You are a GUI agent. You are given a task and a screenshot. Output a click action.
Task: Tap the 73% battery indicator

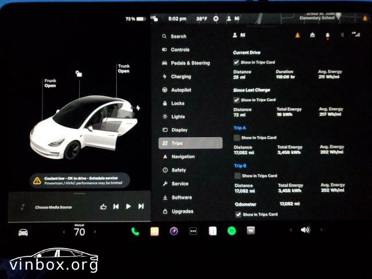click(x=135, y=19)
